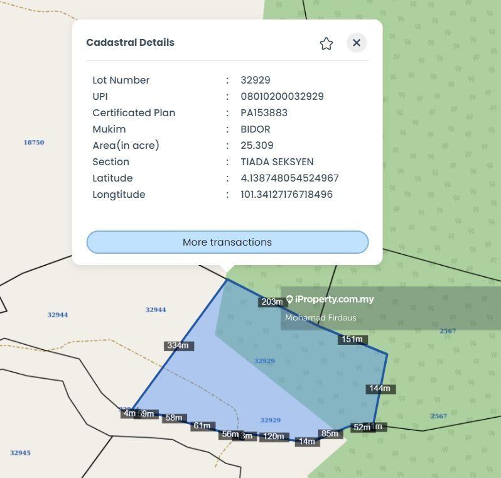Click the 144m boundary length label

coord(380,389)
